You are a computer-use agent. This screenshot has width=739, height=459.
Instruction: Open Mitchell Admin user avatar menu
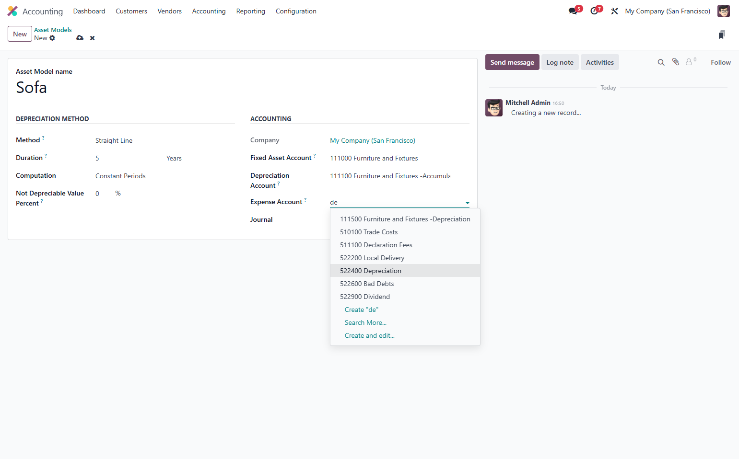(723, 11)
